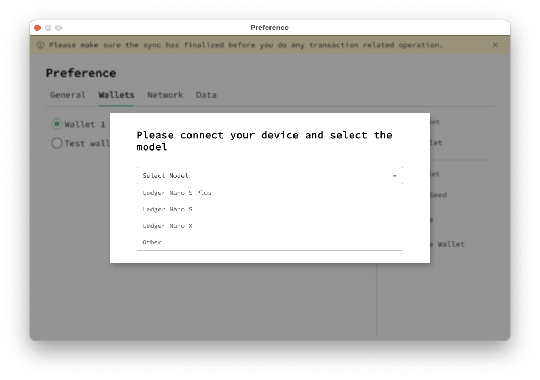Image resolution: width=540 pixels, height=380 pixels.
Task: Click the red close window button
Action: point(37,28)
